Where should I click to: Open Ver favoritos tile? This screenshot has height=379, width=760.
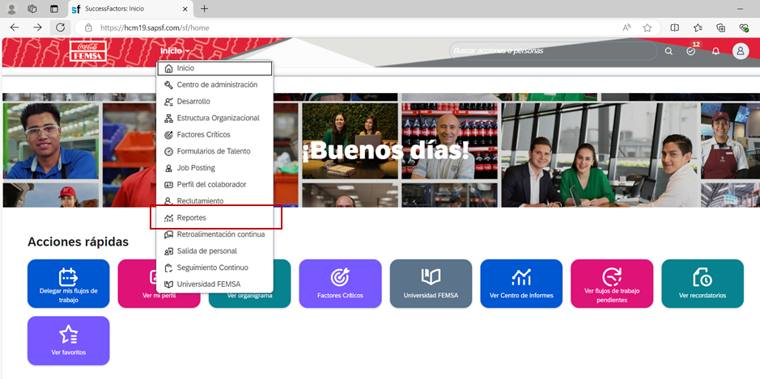tap(68, 340)
